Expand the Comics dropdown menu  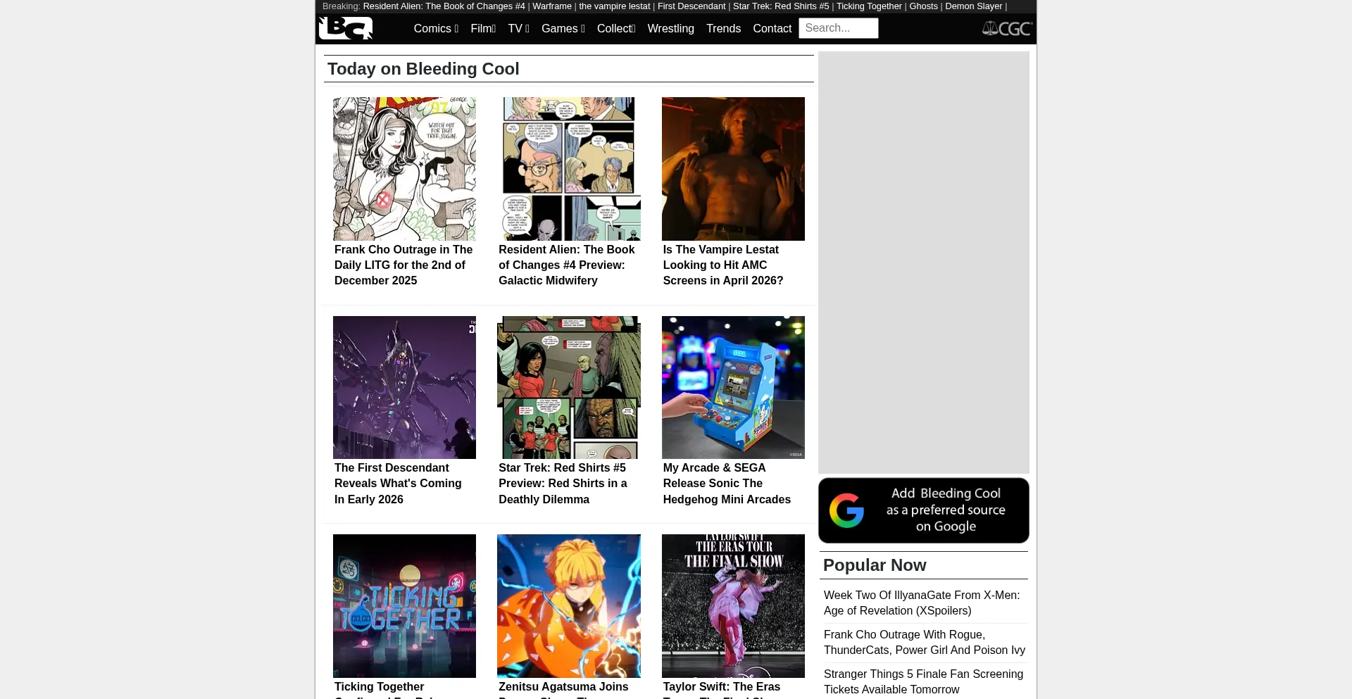(x=436, y=29)
